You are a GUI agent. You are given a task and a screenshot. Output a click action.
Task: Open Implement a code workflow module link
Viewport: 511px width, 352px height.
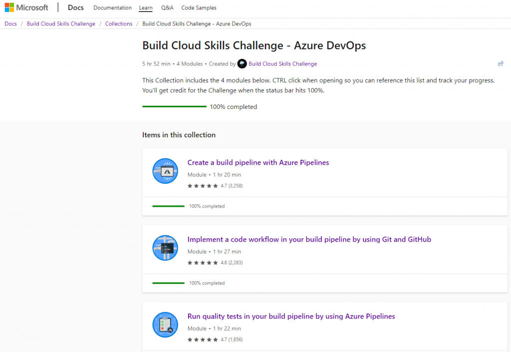pos(309,239)
